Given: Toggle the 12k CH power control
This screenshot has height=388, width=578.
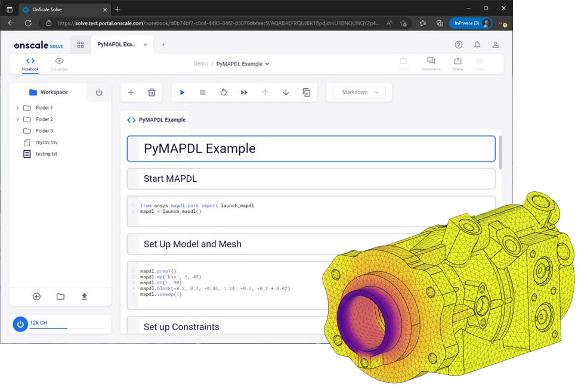Looking at the screenshot, I should 20,324.
